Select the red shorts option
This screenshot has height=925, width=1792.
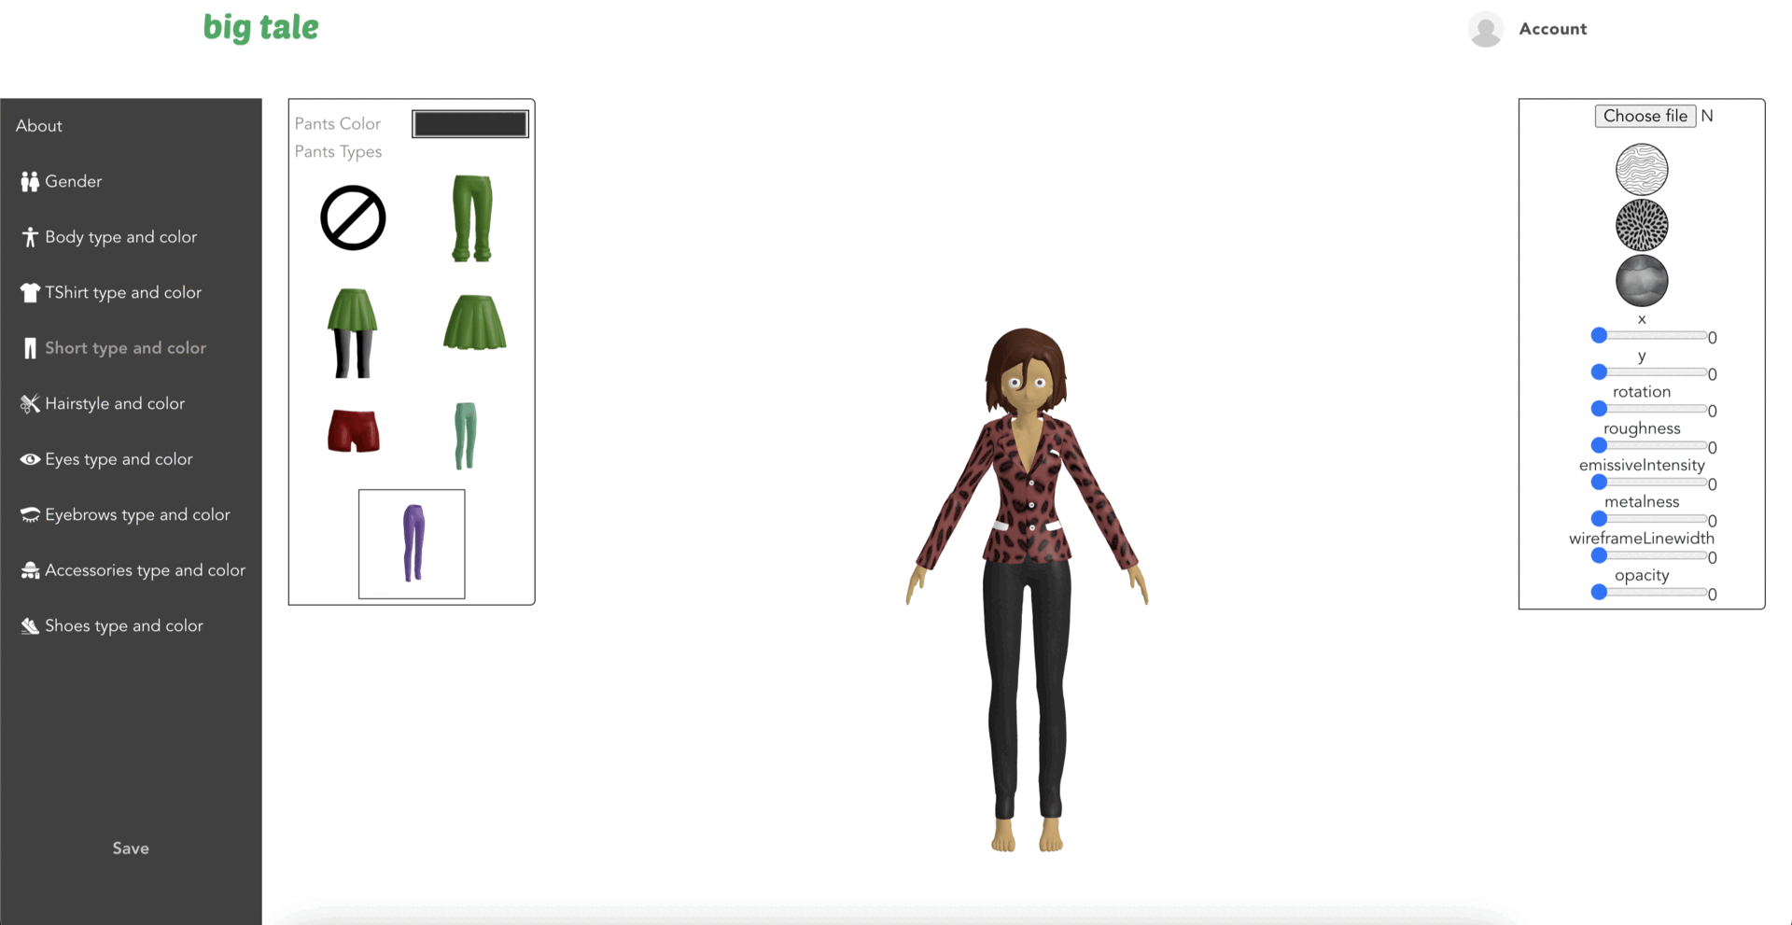pyautogui.click(x=354, y=431)
